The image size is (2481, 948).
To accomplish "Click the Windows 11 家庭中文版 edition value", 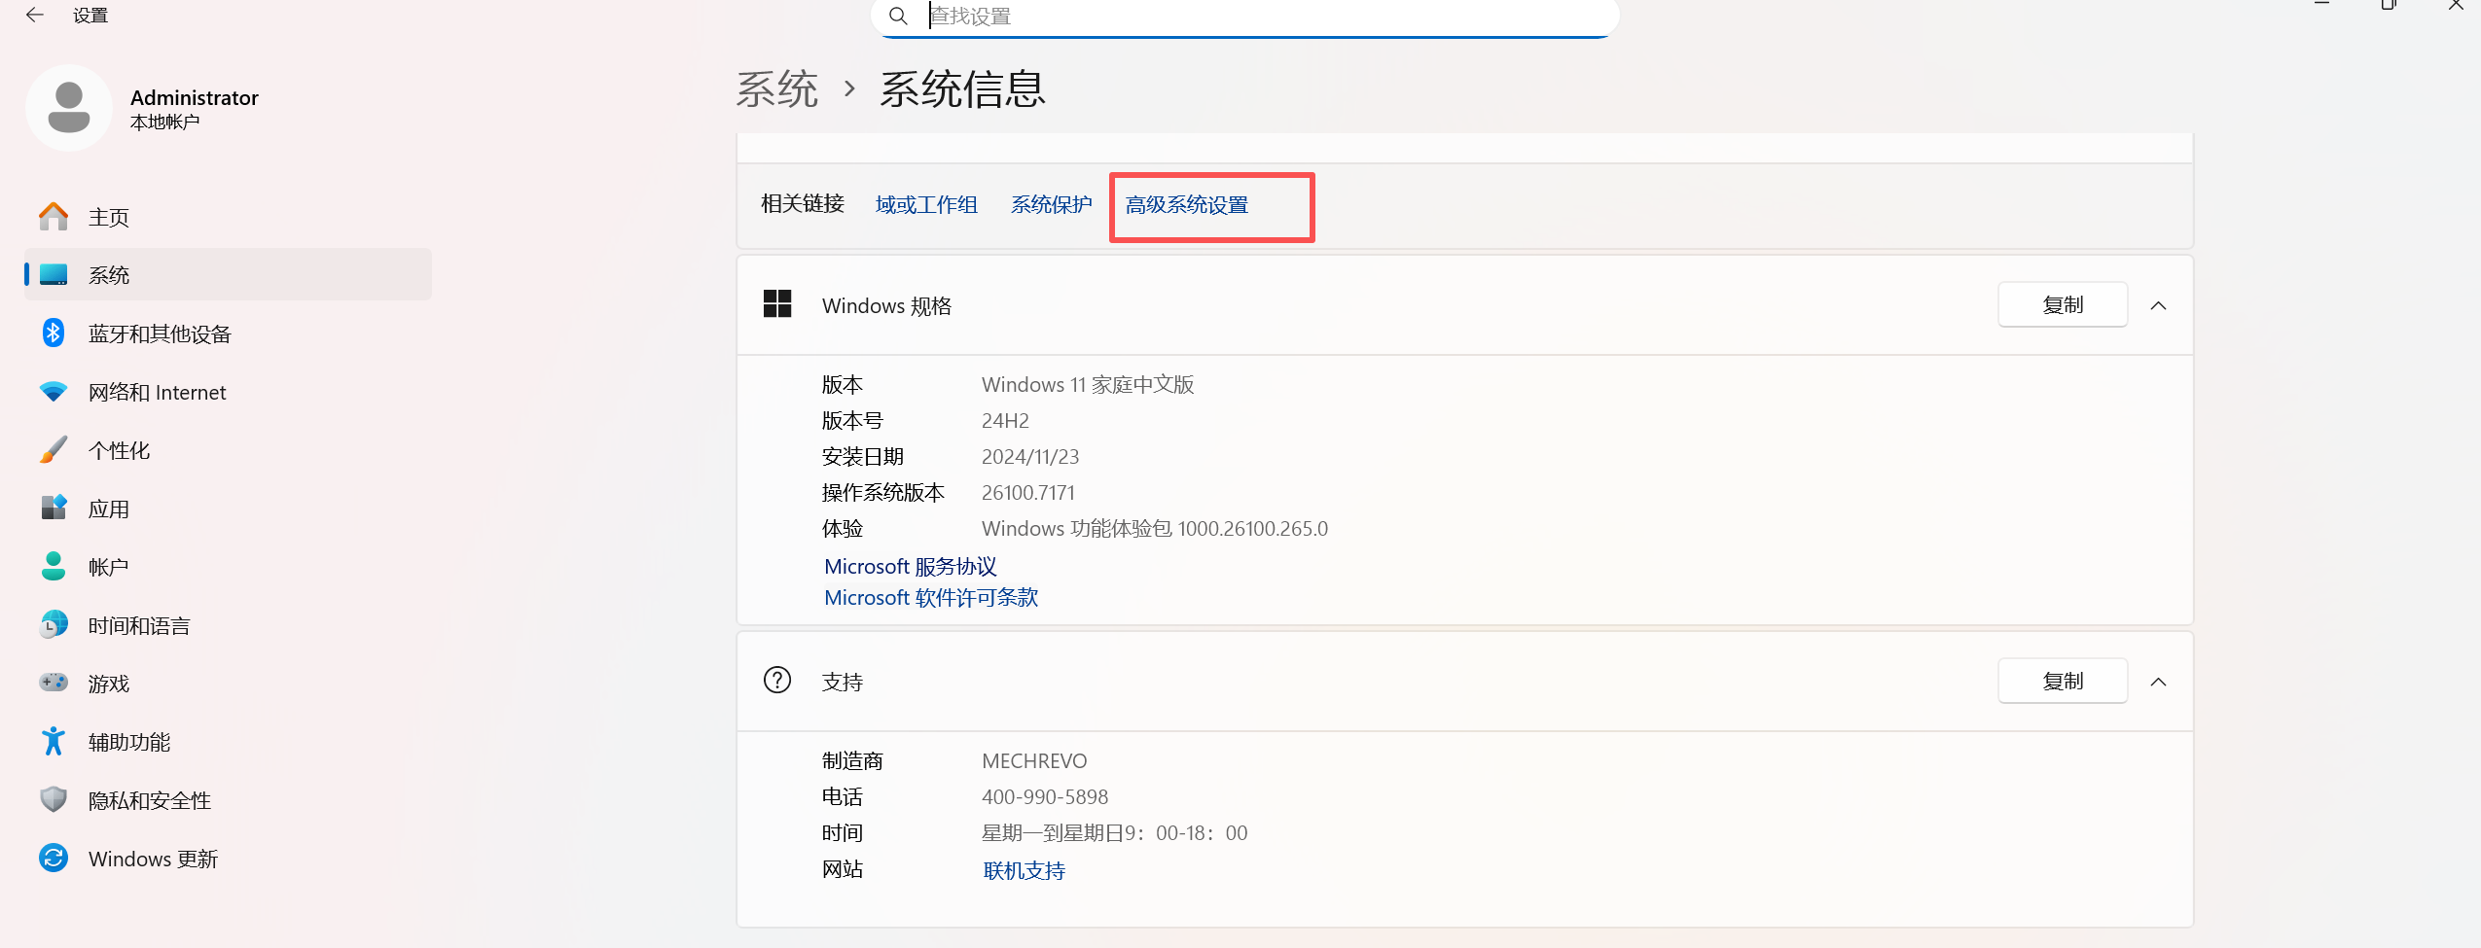I will (1088, 384).
